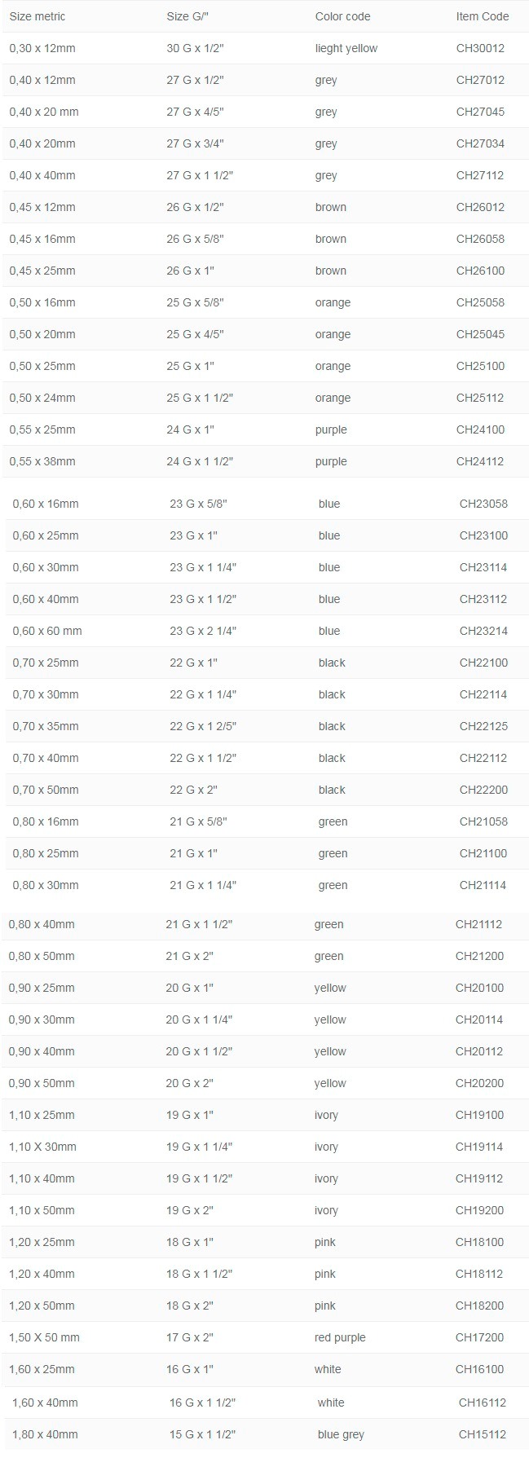
Task: Click the 22 G x 1 2/5" size cell
Action: click(203, 726)
